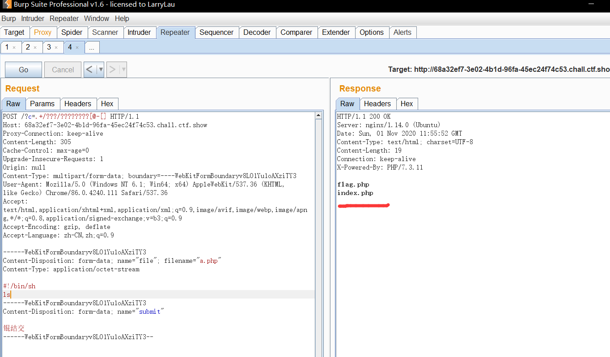
Task: Show the Response Raw view
Action: (347, 104)
